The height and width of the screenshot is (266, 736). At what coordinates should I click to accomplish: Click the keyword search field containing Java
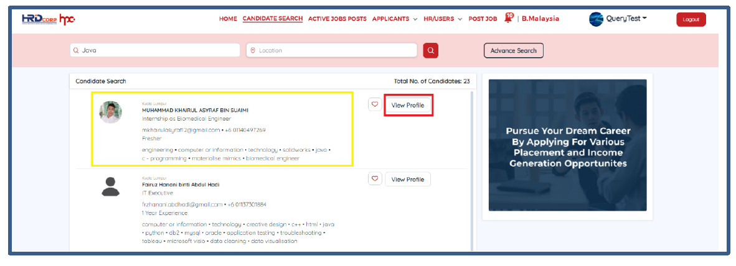pos(155,50)
